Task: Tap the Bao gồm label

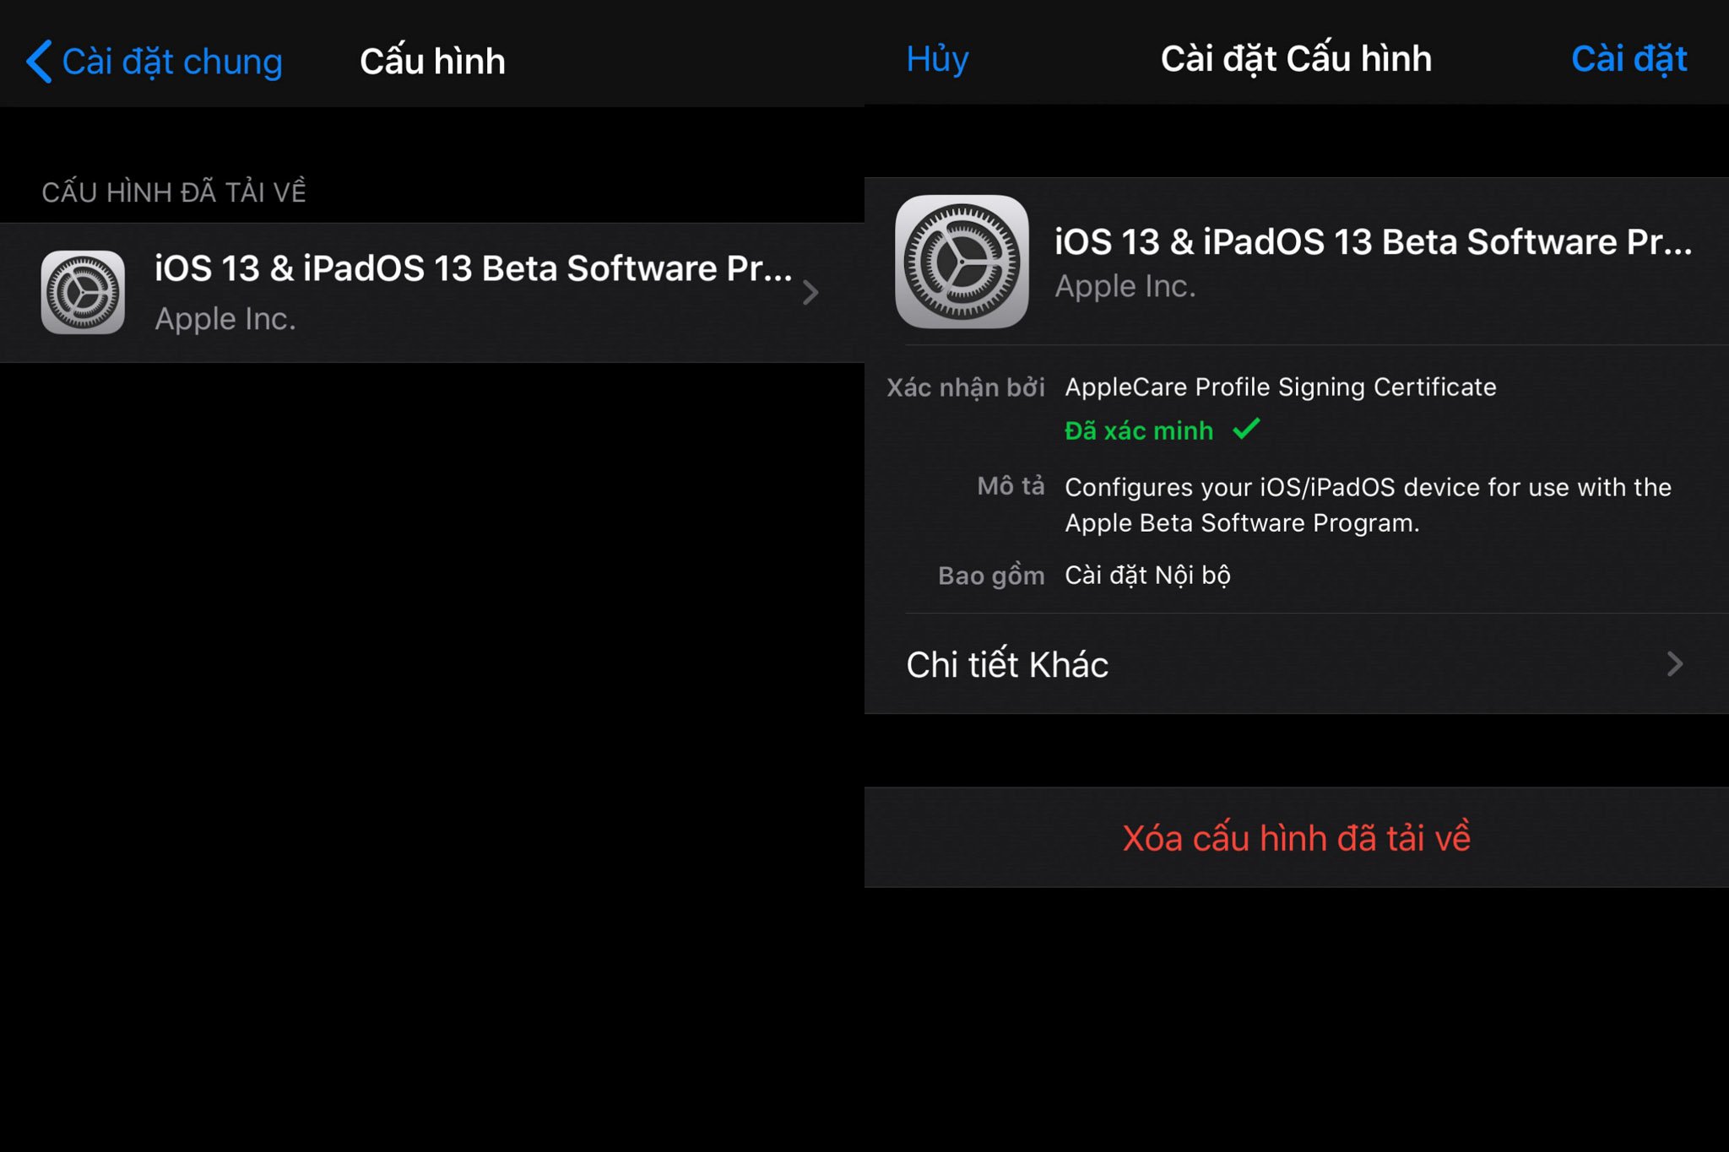Action: pyautogui.click(x=991, y=576)
